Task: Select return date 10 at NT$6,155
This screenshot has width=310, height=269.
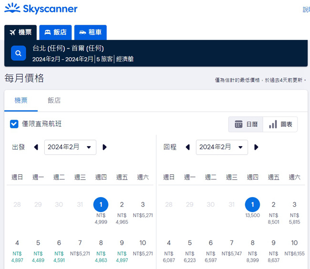Action: click(294, 248)
